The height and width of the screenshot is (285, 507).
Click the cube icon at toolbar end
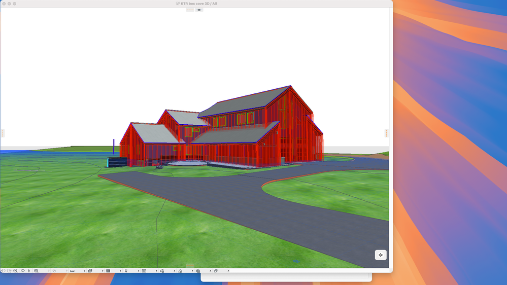pyautogui.click(x=216, y=271)
